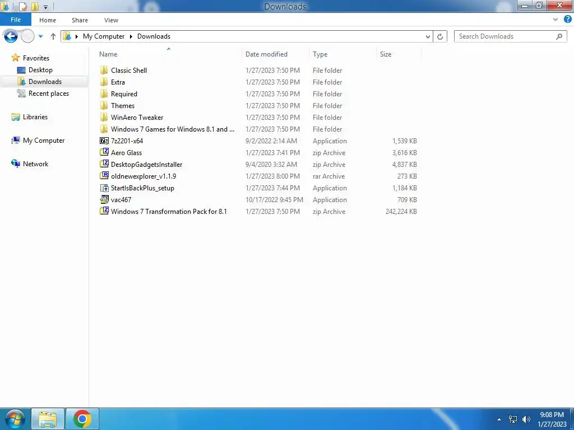Select the oldnewexplorer_v1.1.9 rar icon
Viewport: 574px width, 430px height.
(x=104, y=176)
